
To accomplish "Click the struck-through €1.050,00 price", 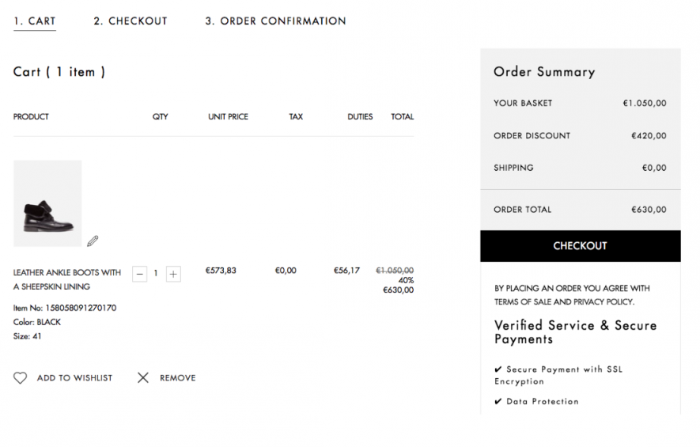I will [x=395, y=270].
